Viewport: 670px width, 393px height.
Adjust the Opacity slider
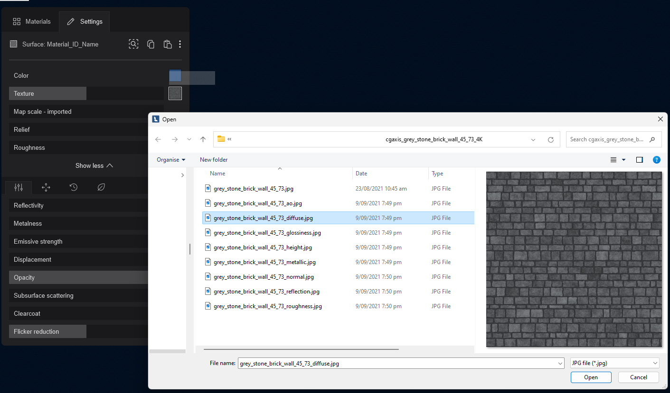coord(79,277)
